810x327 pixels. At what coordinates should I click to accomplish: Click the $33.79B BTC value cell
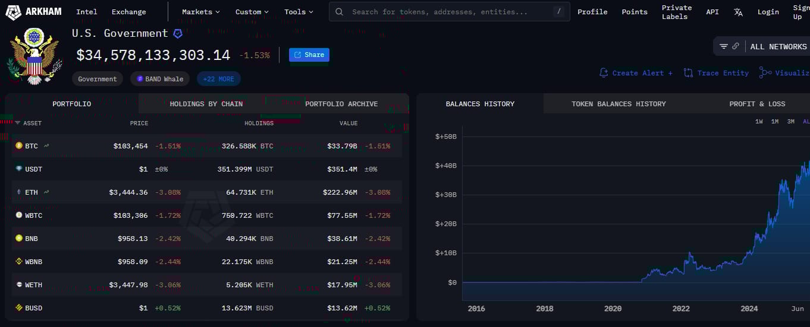342,145
